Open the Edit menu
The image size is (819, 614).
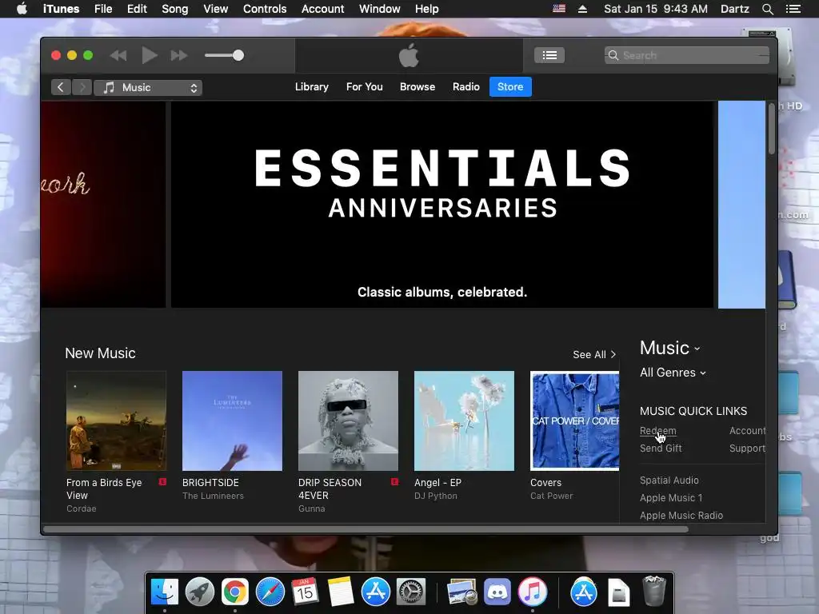137,9
